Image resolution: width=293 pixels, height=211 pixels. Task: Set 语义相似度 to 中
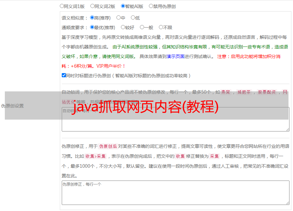click(x=118, y=18)
